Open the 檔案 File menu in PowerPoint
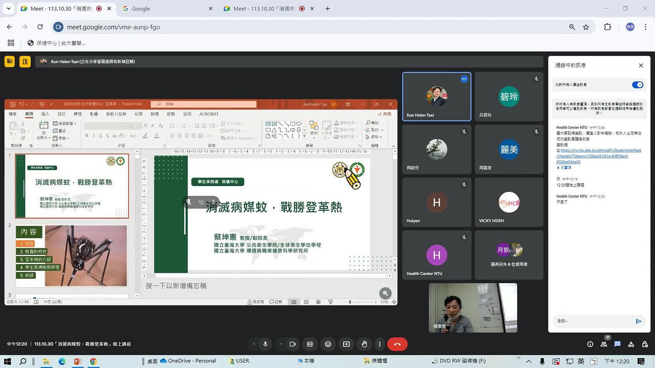Image resolution: width=655 pixels, height=368 pixels. click(13, 114)
